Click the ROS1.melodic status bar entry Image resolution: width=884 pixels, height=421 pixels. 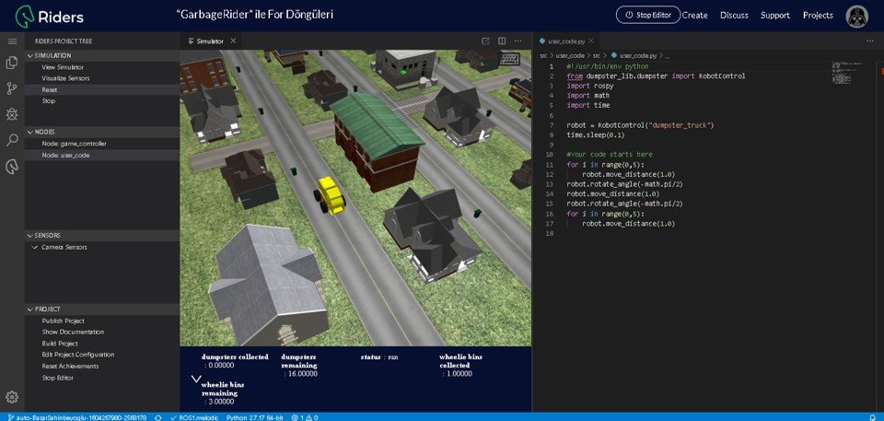pos(195,417)
